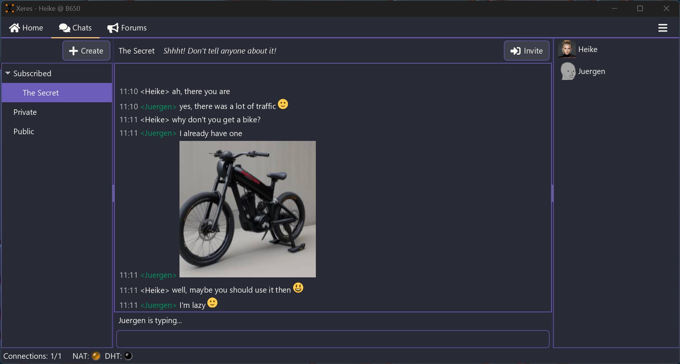680x364 pixels.
Task: Click the NAT status indicator
Action: [96, 356]
